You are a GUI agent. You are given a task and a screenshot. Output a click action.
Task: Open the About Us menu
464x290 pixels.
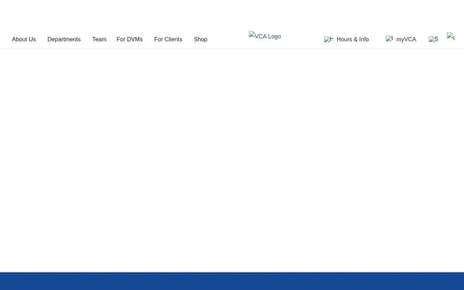tap(24, 39)
